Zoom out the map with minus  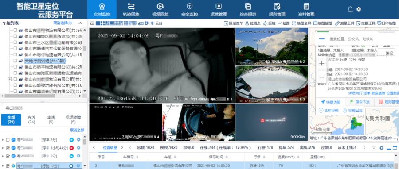pos(321,77)
